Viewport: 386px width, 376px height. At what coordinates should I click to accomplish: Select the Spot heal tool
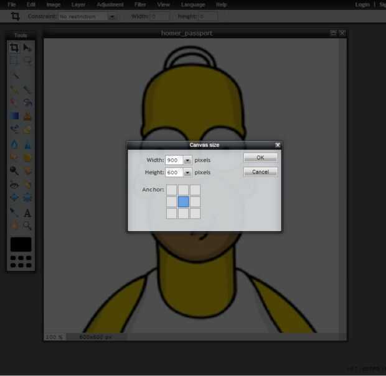(x=27, y=185)
